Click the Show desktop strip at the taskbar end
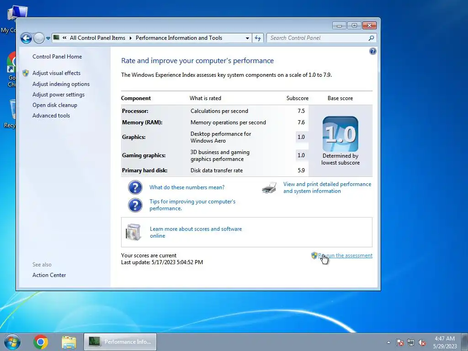 465,342
